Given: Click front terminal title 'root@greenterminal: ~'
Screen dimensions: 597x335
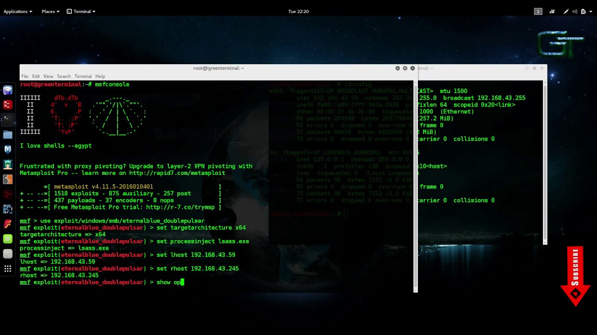Looking at the screenshot, I should 219,68.
